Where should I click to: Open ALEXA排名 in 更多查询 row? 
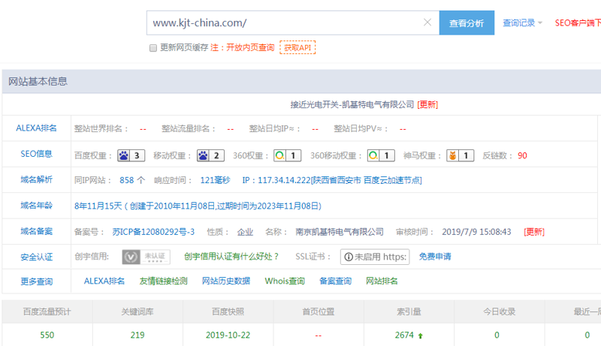click(104, 281)
